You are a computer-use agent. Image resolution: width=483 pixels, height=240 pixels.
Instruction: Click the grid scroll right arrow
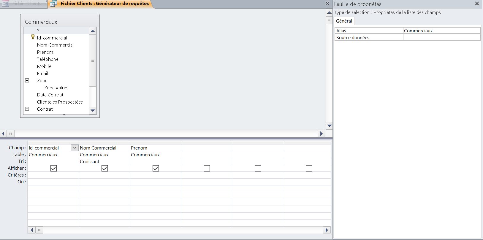coord(327,230)
